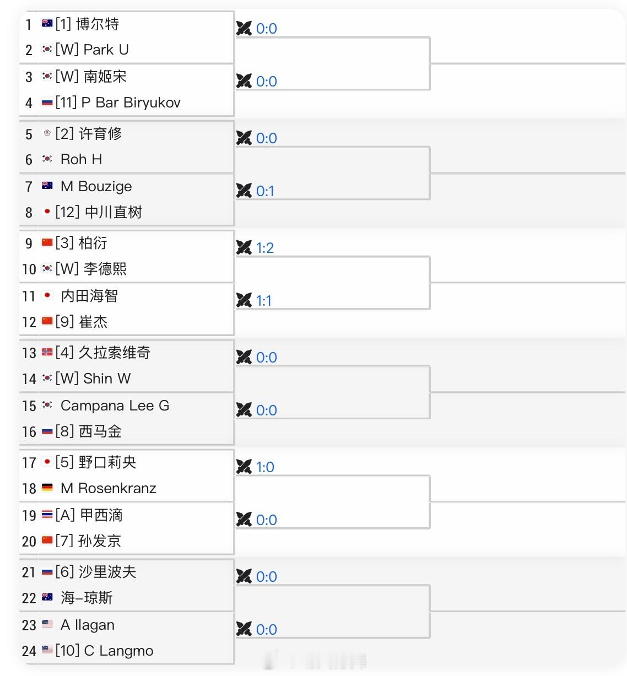Open 0:1 score for M Bouzige match
The height and width of the screenshot is (676, 627).
click(265, 191)
